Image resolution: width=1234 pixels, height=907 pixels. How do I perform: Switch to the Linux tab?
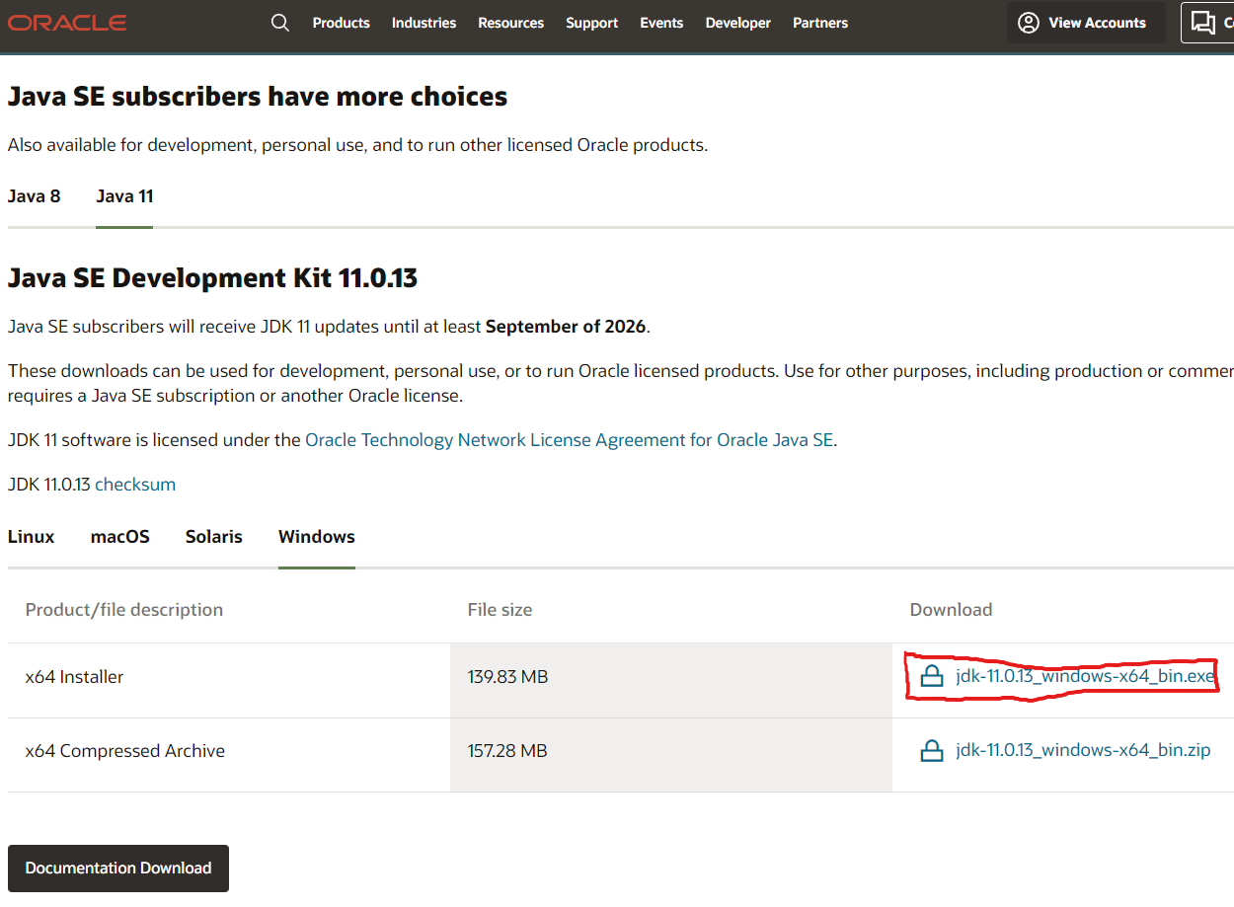pyautogui.click(x=32, y=537)
